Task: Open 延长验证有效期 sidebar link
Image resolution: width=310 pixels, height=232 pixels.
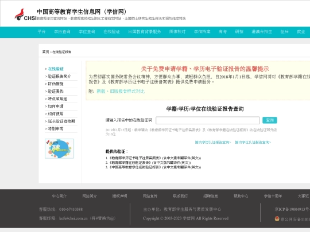Action: tap(61, 121)
